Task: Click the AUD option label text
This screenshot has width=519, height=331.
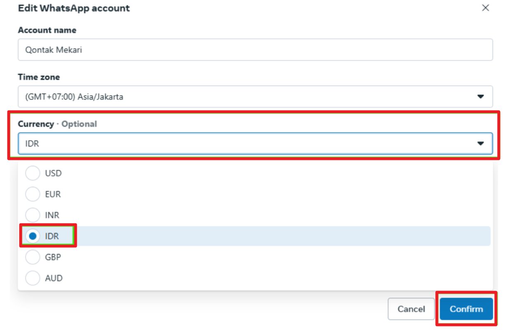Action: [x=54, y=278]
